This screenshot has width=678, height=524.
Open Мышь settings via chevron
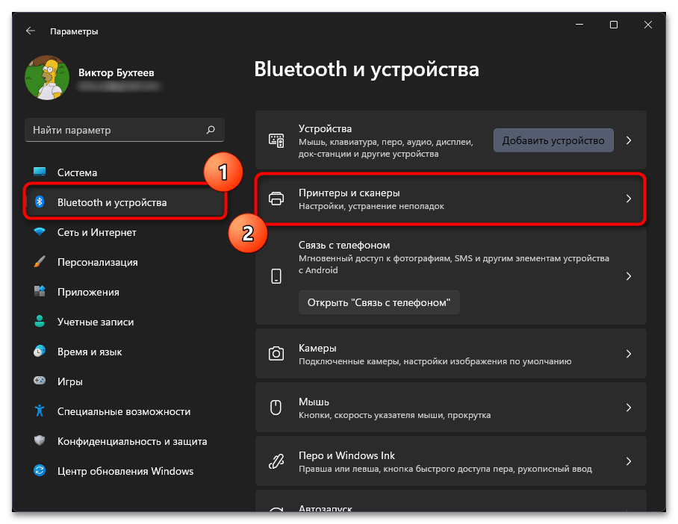[x=629, y=407]
